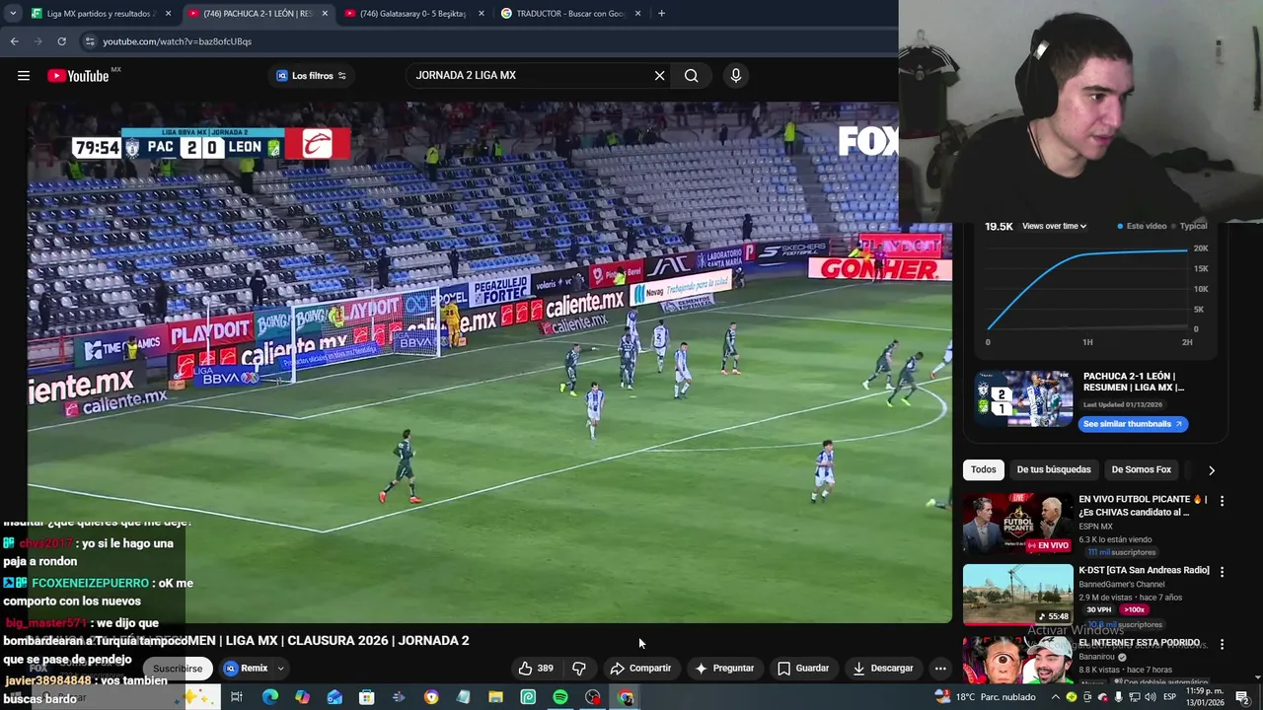The image size is (1263, 710).
Task: Reload the page with the refresh icon
Action: coord(61,41)
